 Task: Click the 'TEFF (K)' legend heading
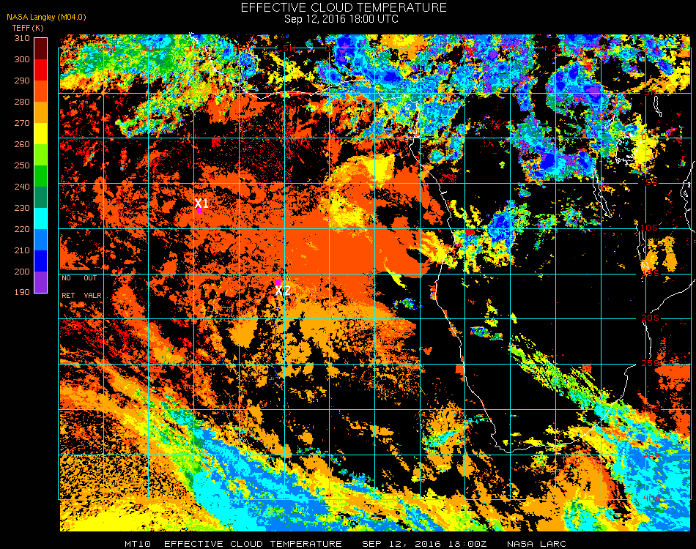point(28,28)
